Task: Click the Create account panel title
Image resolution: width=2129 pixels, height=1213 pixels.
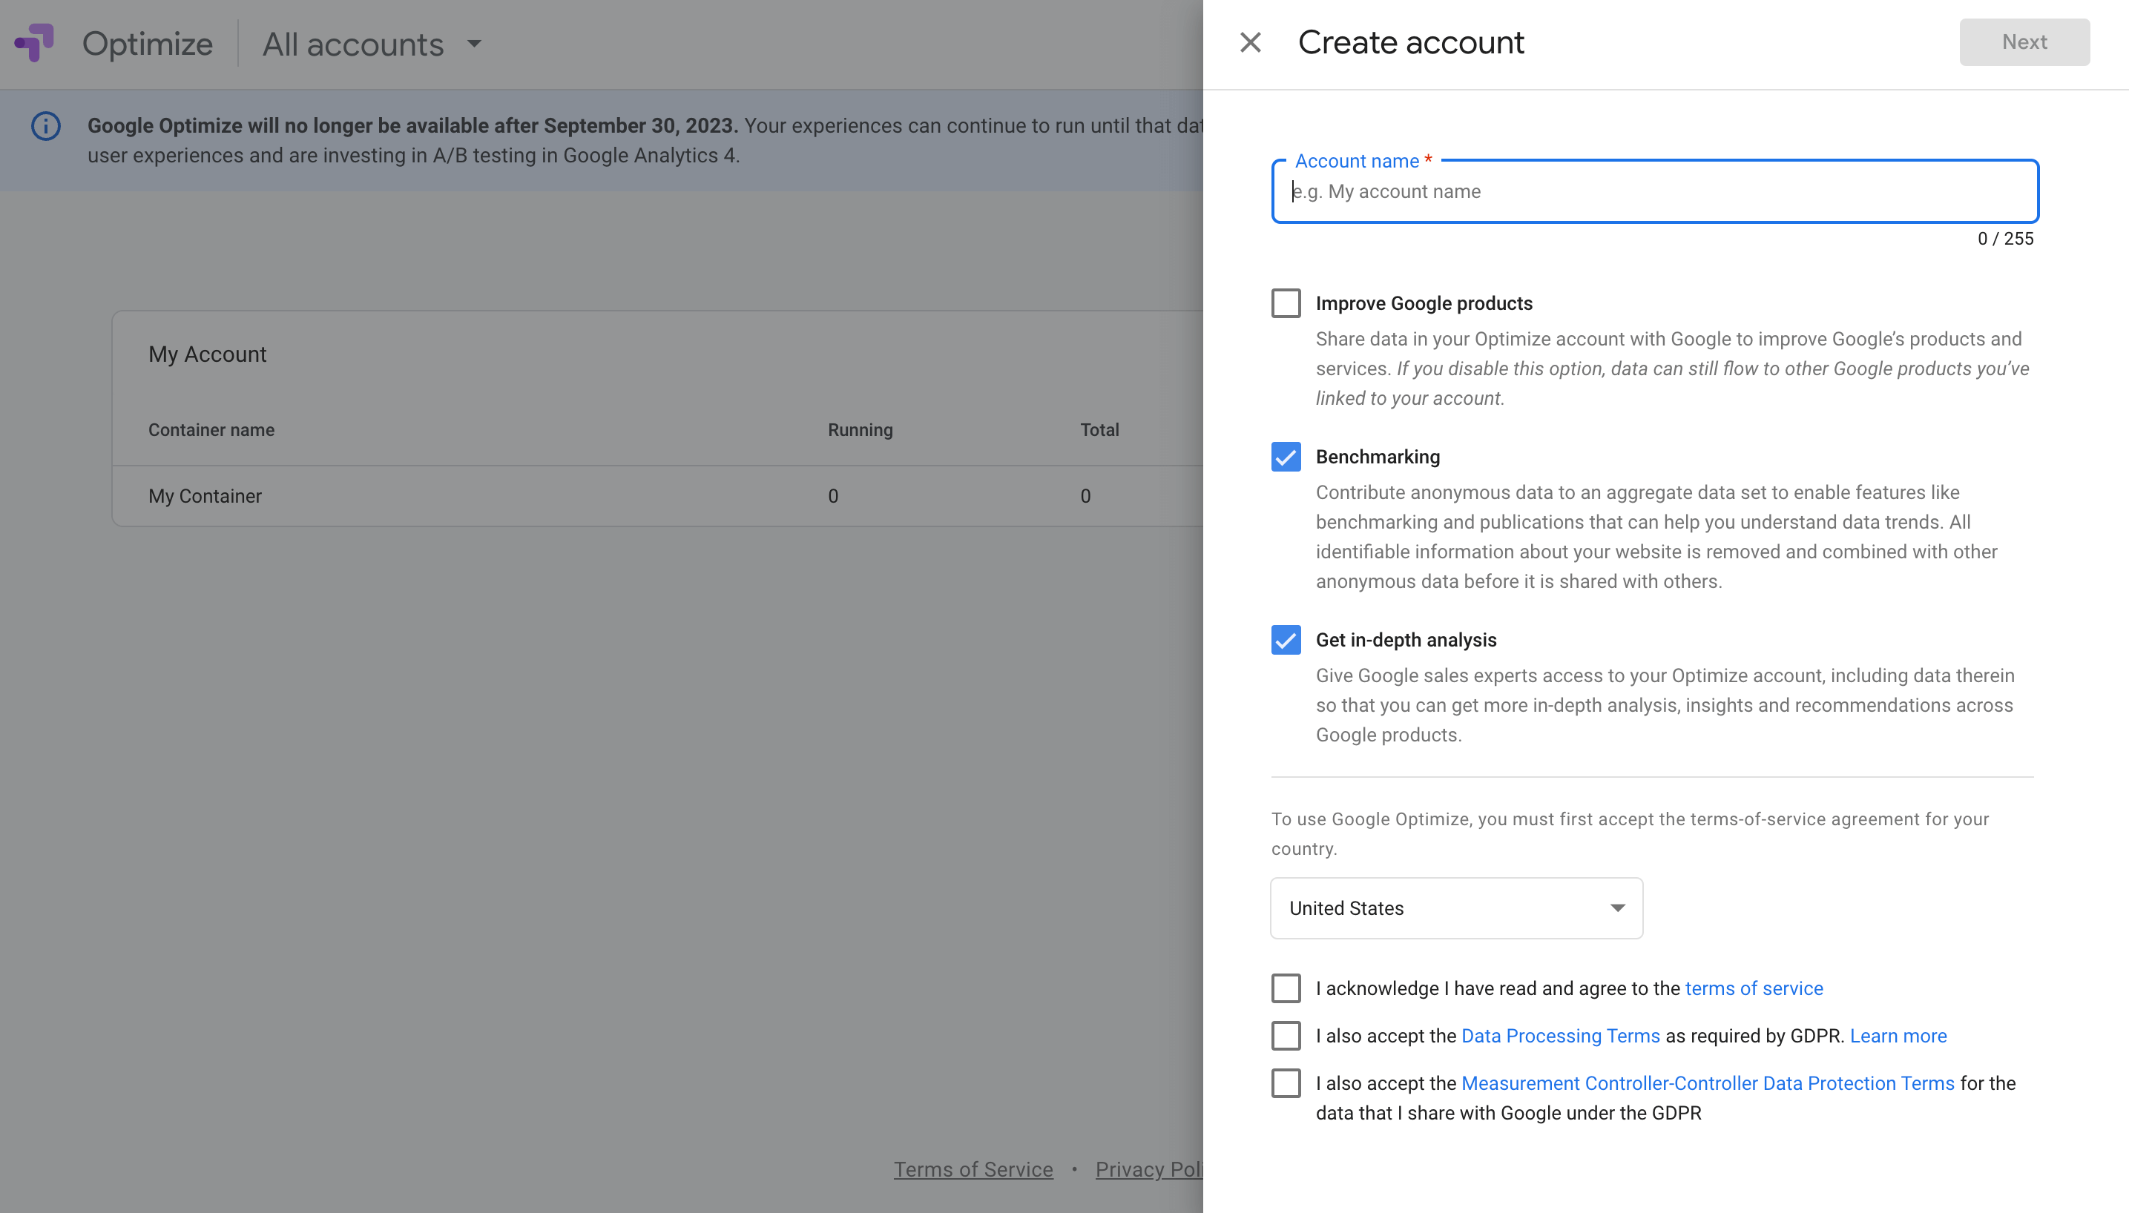Action: point(1411,42)
